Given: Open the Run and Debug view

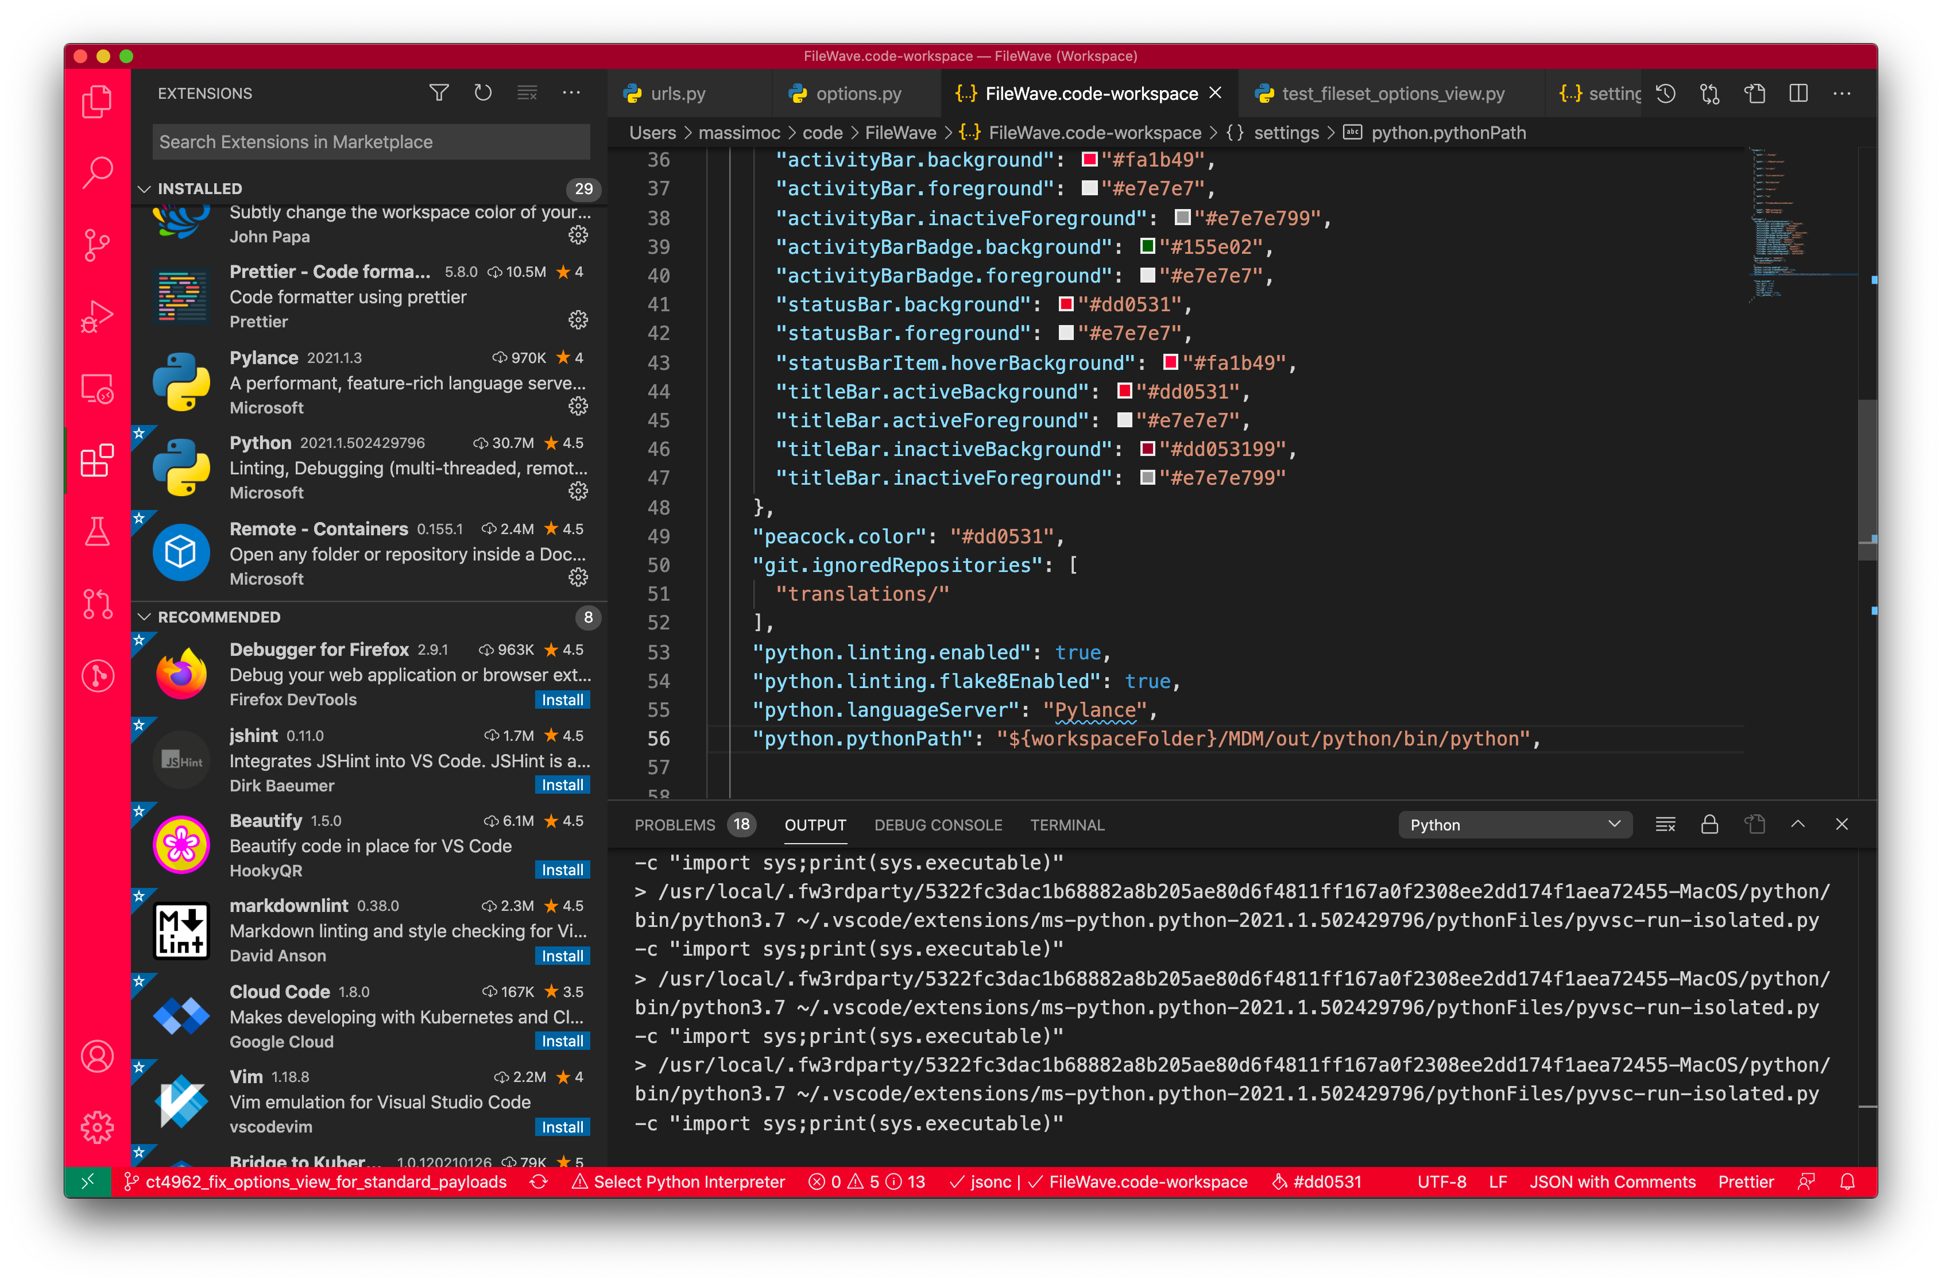Looking at the screenshot, I should point(98,316).
